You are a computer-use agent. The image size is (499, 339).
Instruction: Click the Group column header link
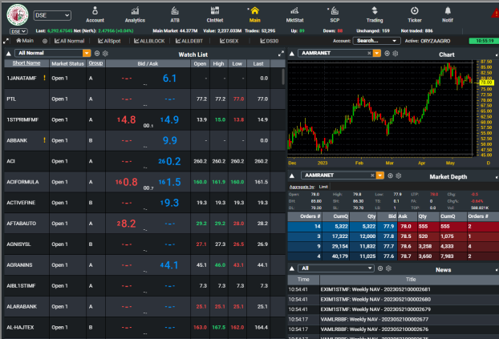point(95,63)
